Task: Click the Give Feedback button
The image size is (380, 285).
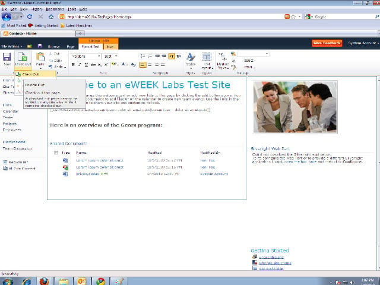Action: click(327, 43)
